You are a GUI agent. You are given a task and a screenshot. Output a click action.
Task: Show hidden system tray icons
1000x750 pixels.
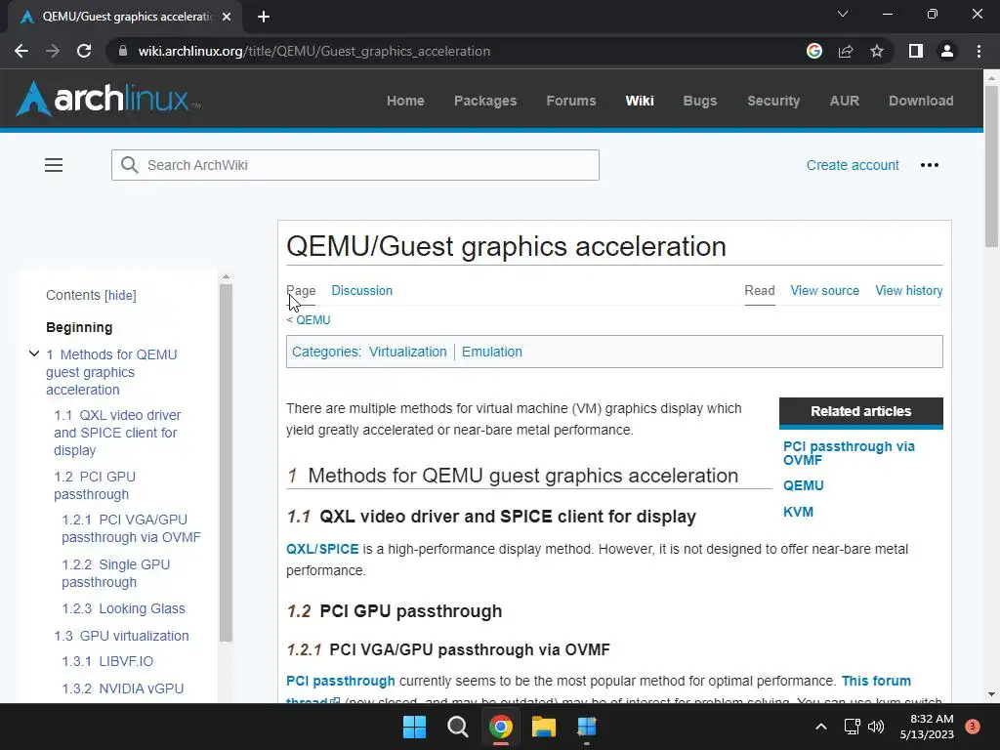pyautogui.click(x=821, y=727)
